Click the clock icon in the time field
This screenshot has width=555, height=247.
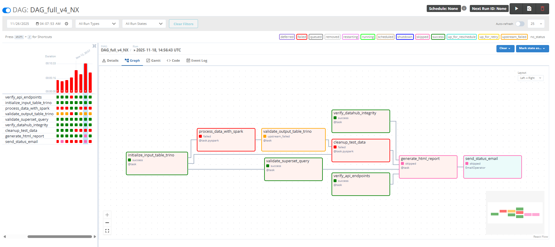(x=66, y=24)
